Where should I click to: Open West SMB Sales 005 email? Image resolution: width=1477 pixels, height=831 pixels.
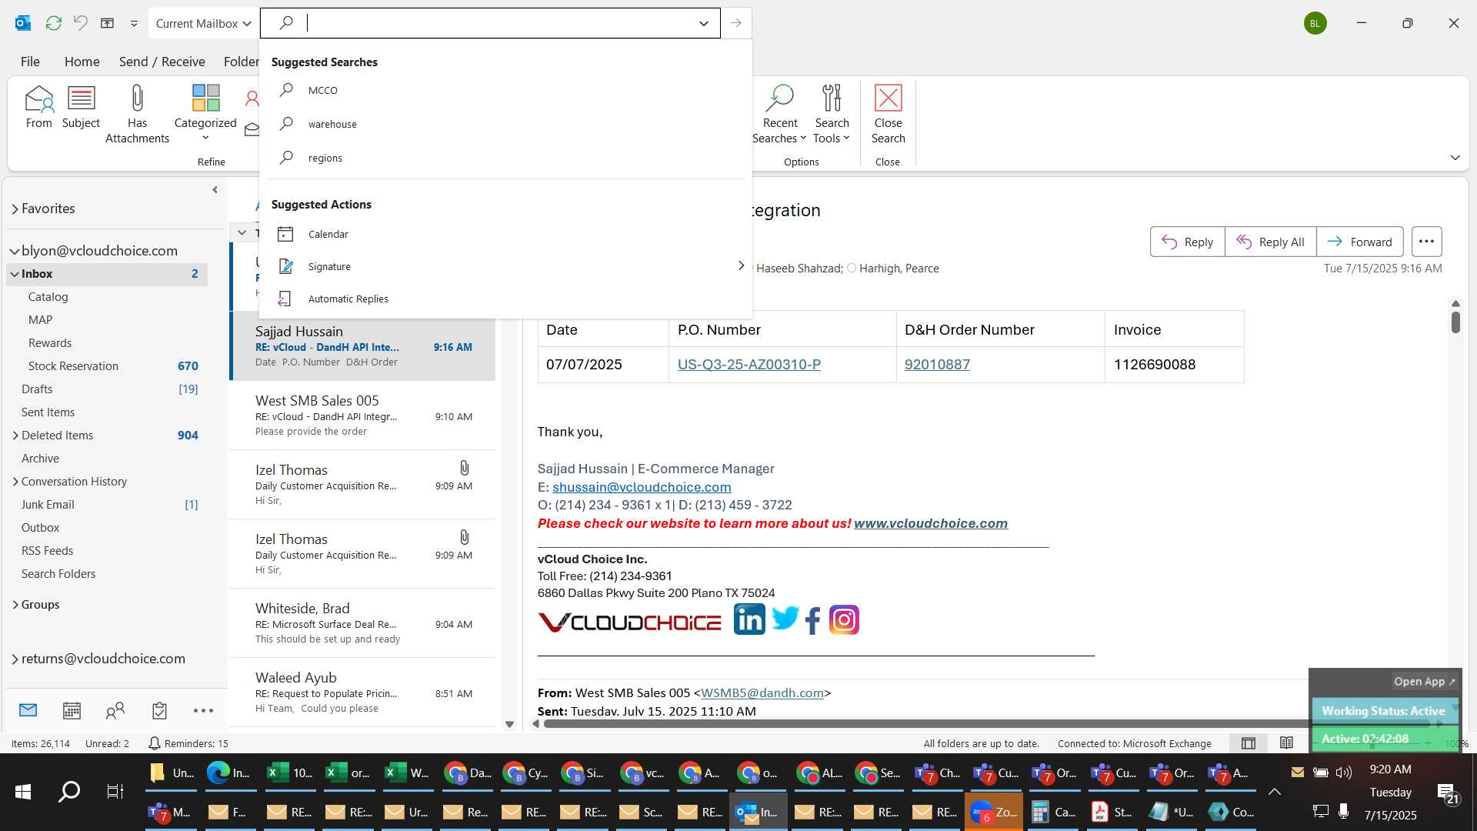tap(363, 415)
